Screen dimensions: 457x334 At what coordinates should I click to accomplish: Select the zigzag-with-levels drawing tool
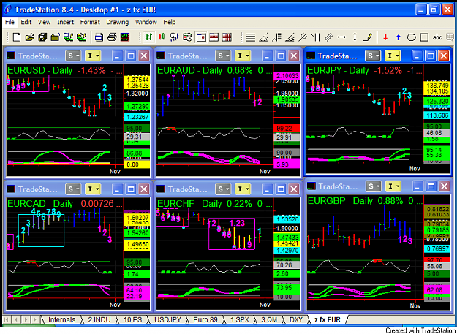click(x=276, y=37)
